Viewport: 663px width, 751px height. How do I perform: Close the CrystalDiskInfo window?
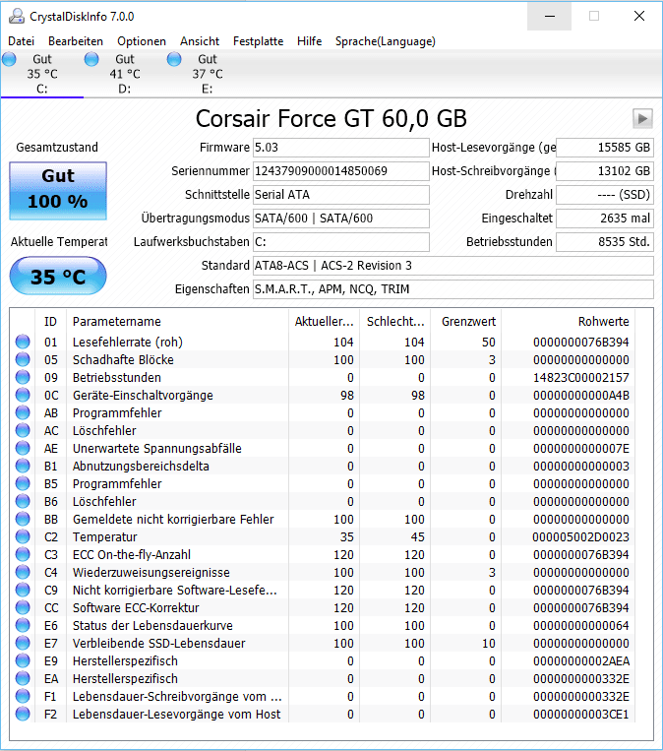pos(639,17)
